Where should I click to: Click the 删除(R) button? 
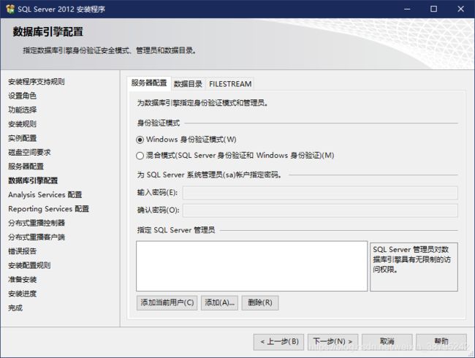click(x=260, y=302)
